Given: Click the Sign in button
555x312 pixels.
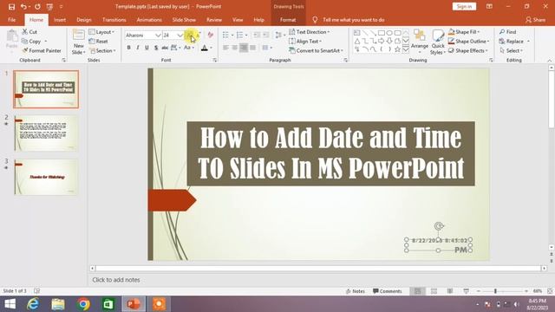Looking at the screenshot, I should tap(464, 7).
